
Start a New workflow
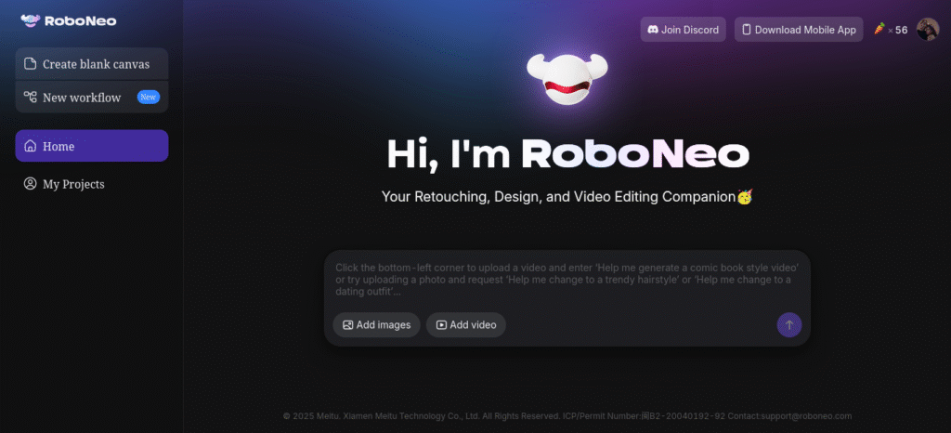pos(92,97)
